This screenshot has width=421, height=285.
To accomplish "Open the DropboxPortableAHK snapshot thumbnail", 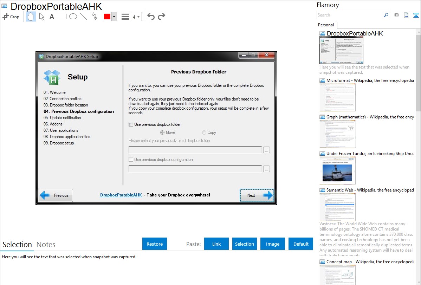I will [341, 50].
